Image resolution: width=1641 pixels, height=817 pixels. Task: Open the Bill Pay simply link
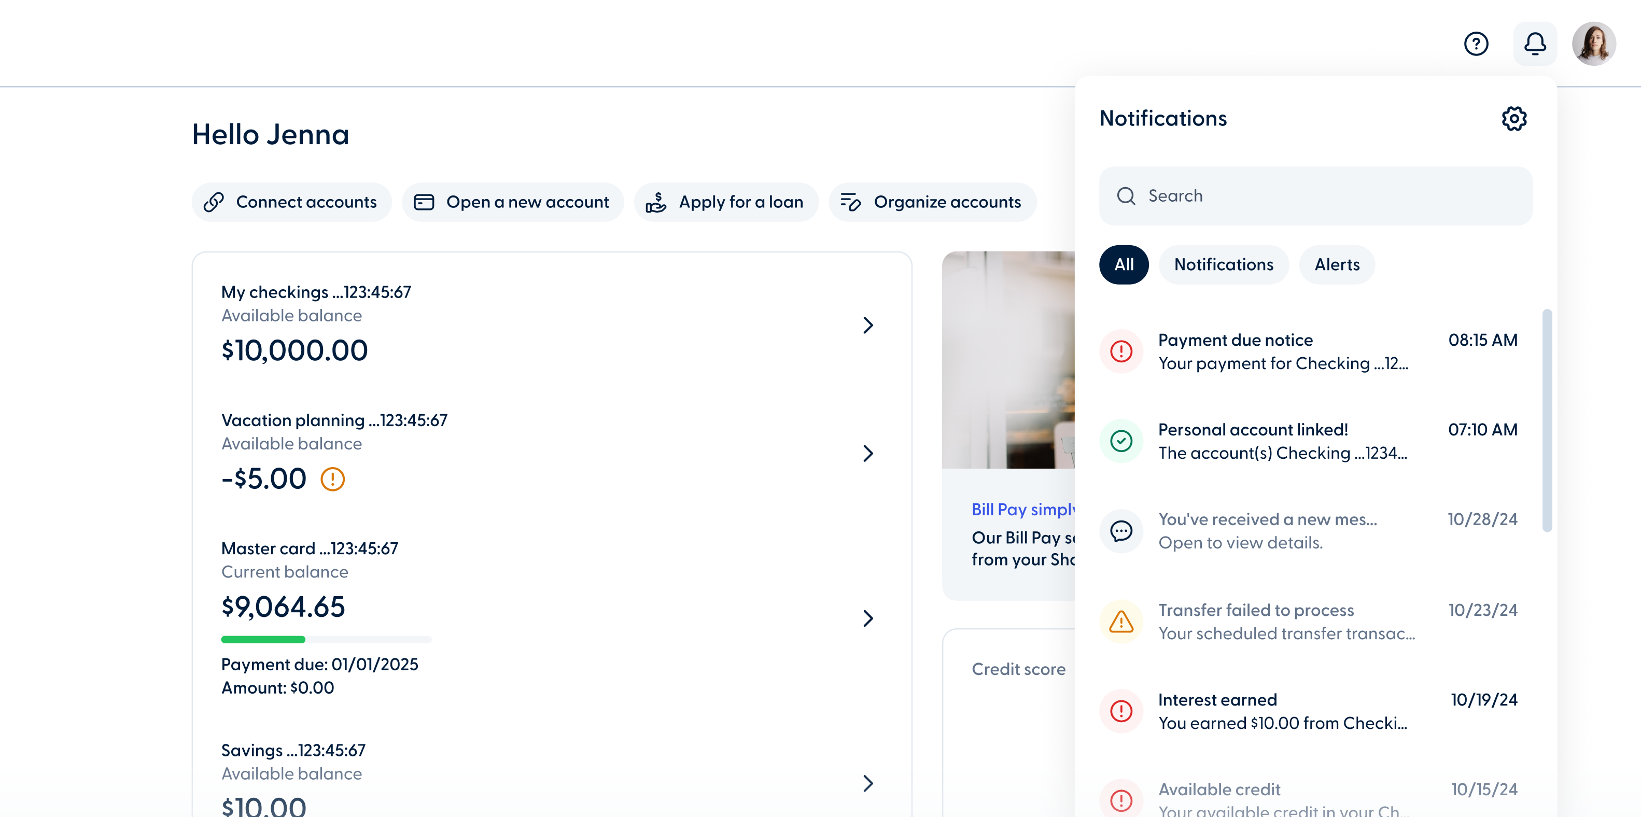pyautogui.click(x=1022, y=510)
